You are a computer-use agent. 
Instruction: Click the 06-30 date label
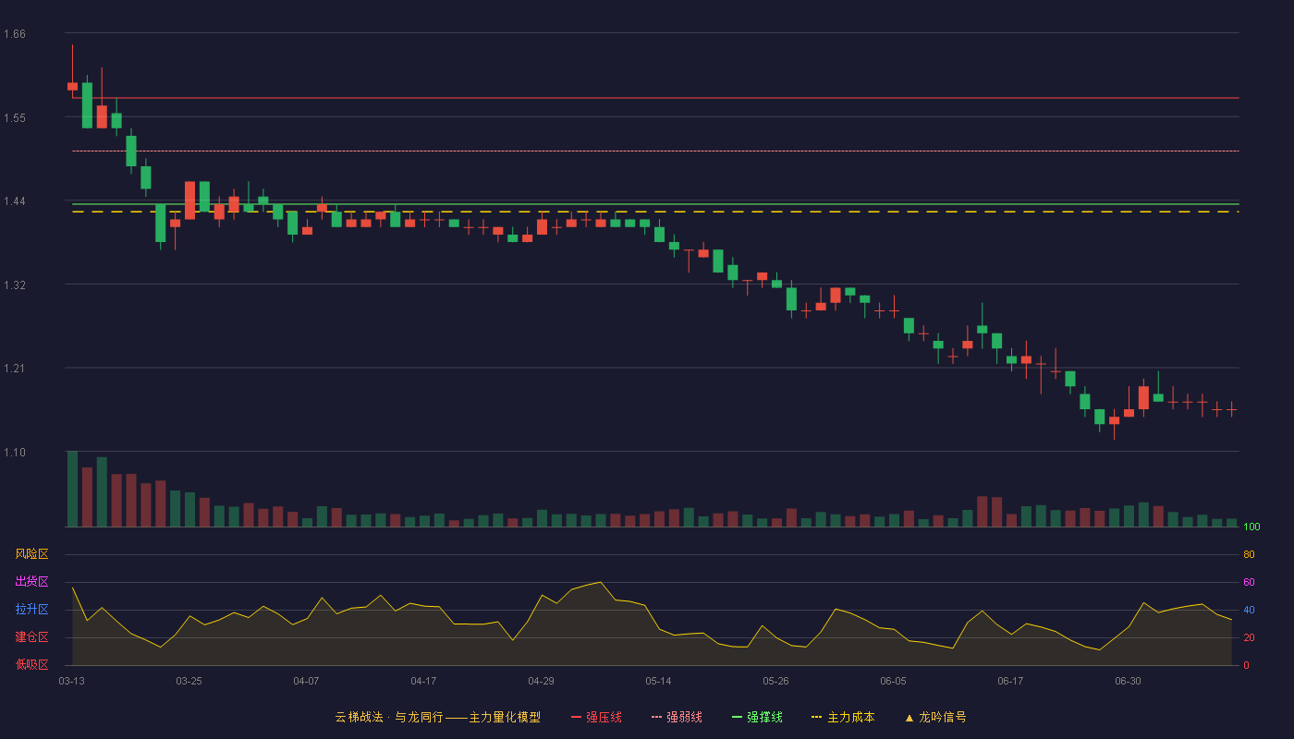(x=1128, y=681)
